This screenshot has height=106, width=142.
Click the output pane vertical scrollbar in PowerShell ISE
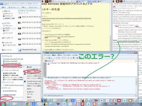point(136,85)
